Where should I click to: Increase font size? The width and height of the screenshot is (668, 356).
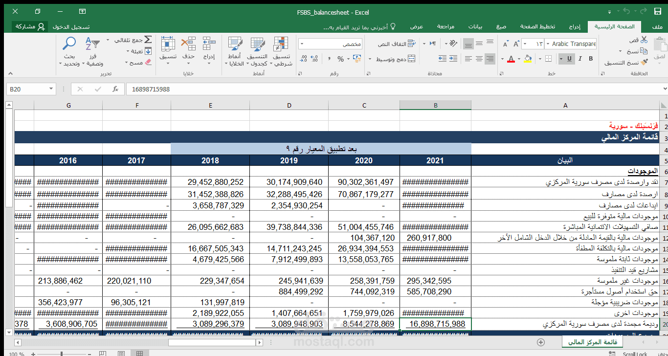(x=515, y=44)
